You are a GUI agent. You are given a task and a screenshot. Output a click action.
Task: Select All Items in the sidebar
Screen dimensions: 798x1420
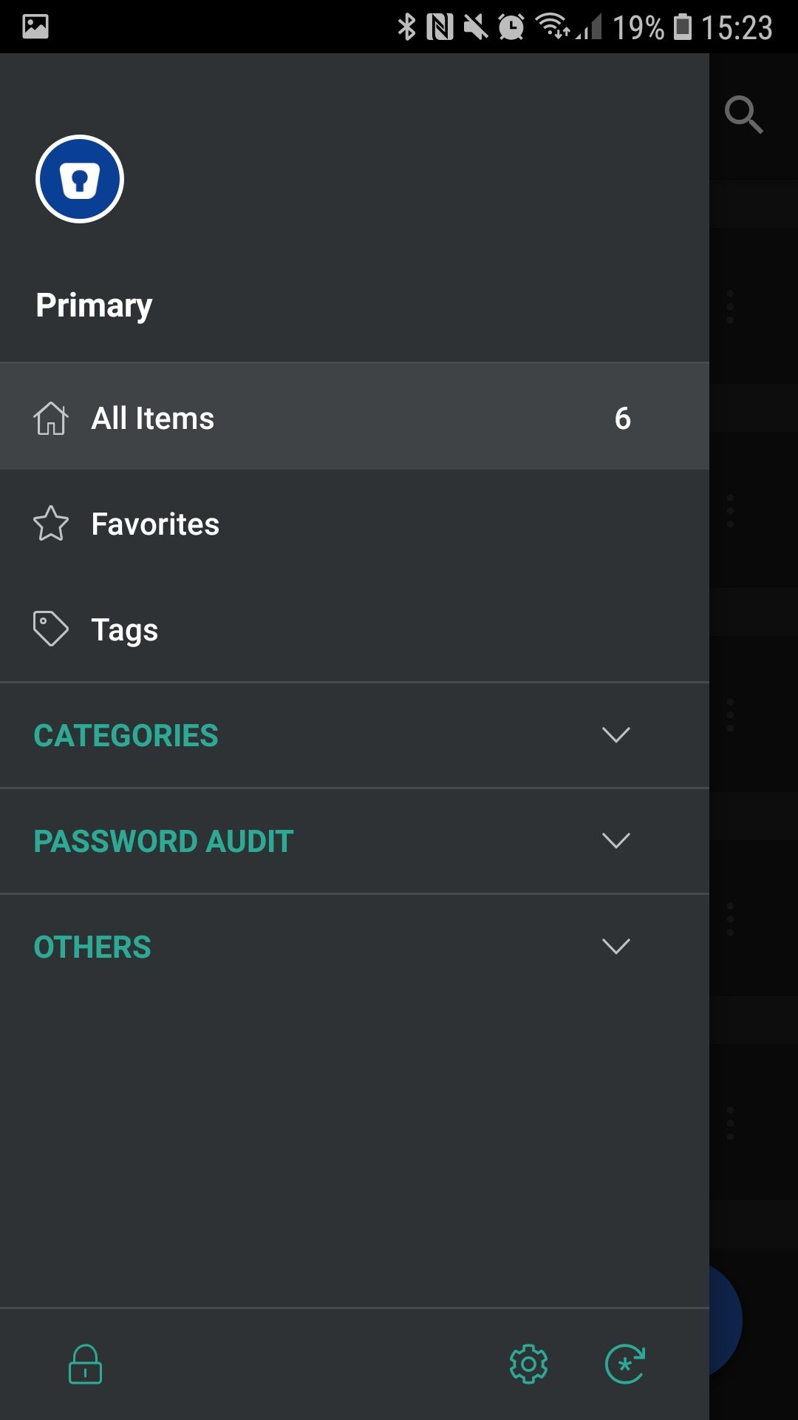151,417
